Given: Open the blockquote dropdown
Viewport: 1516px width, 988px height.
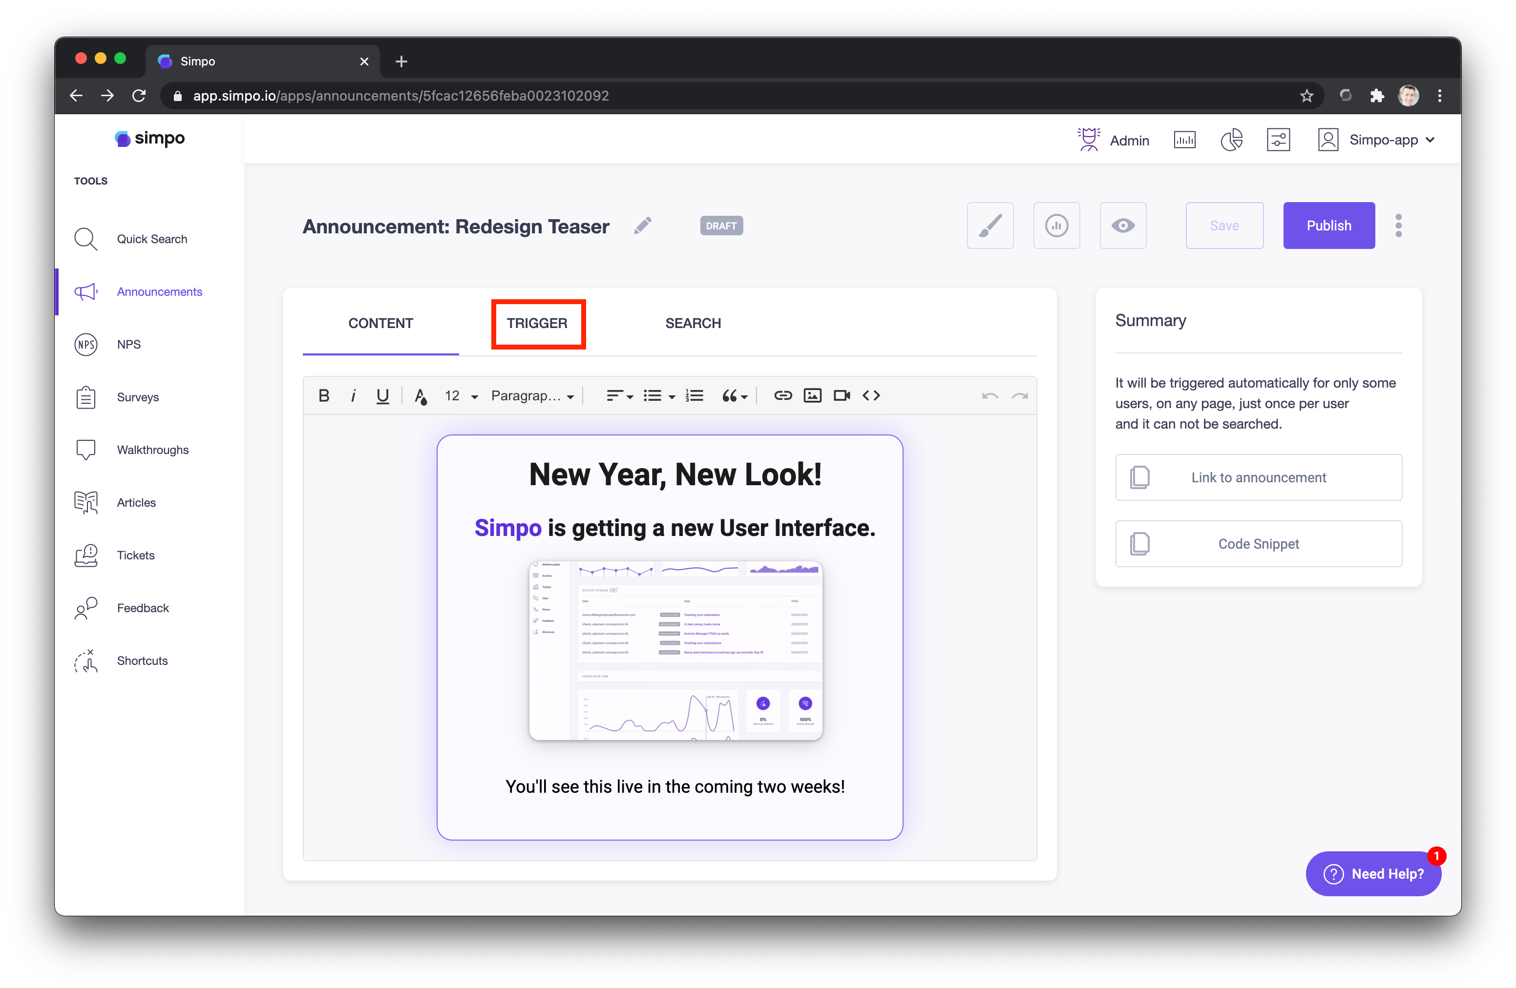Looking at the screenshot, I should coord(735,395).
